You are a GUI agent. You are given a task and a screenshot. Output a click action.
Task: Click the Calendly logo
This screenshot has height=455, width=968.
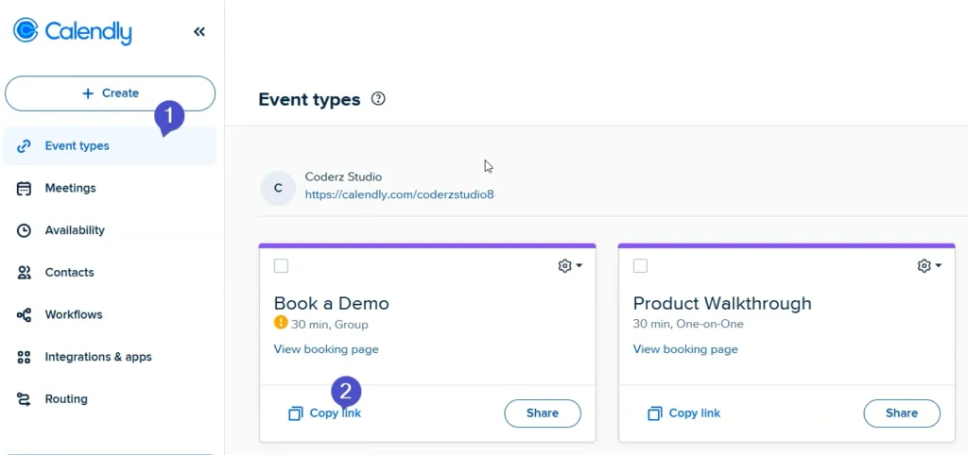(x=72, y=31)
